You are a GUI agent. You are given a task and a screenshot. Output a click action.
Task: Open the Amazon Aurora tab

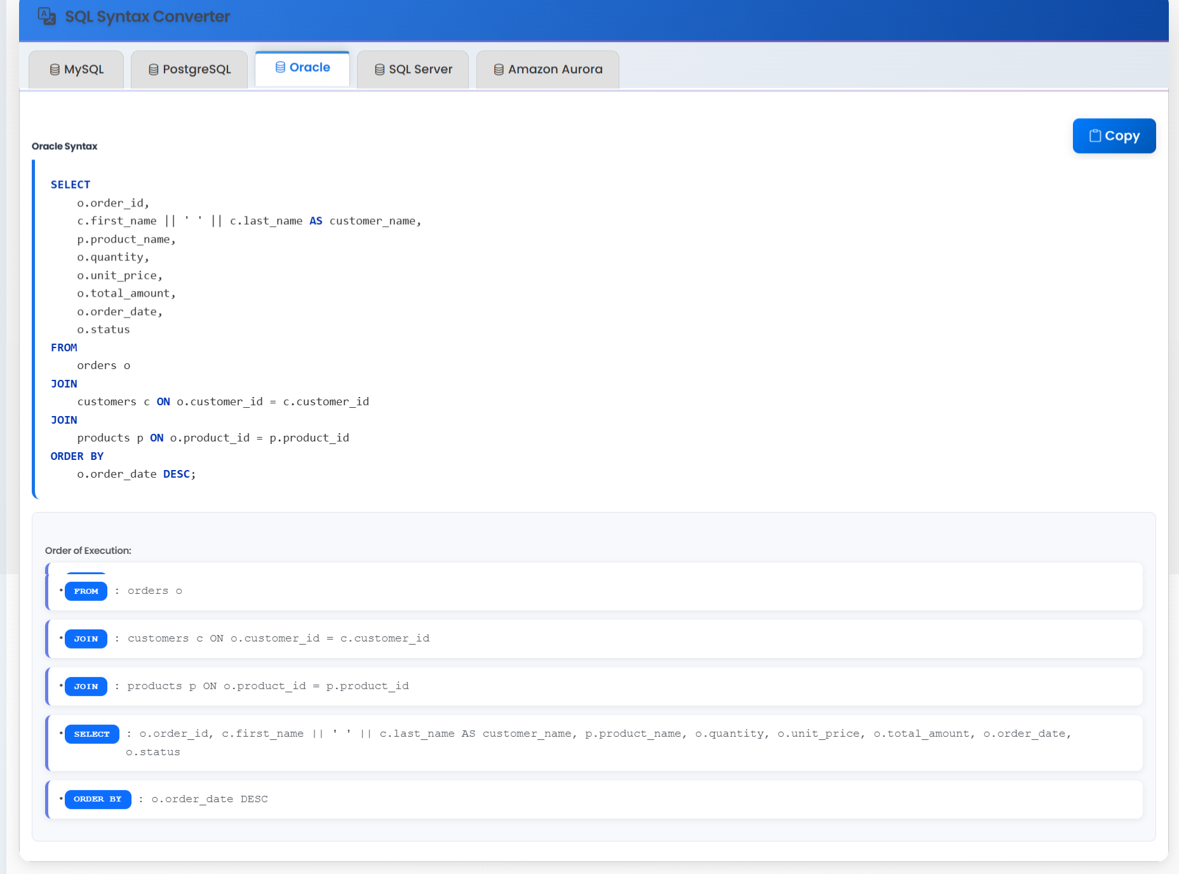coord(548,69)
